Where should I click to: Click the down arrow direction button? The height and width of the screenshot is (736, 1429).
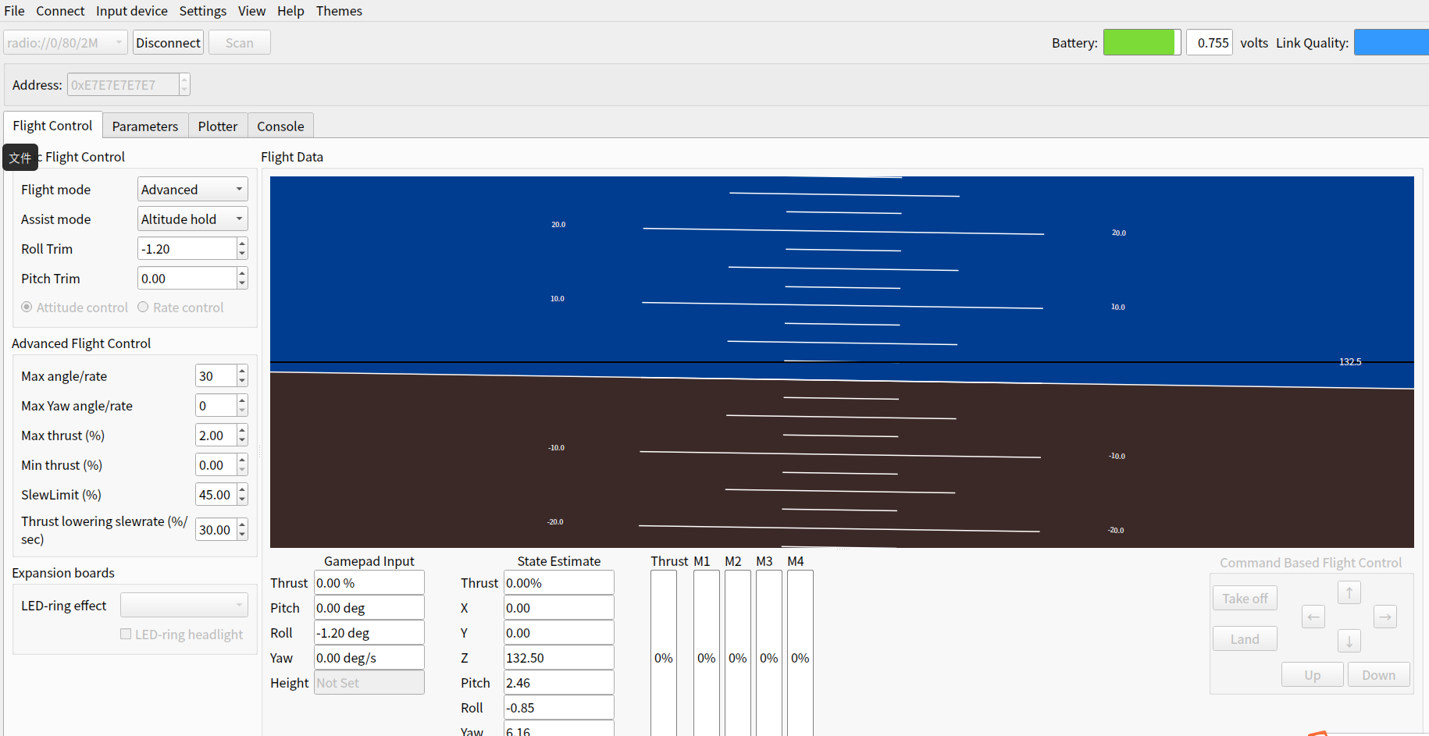(1349, 642)
